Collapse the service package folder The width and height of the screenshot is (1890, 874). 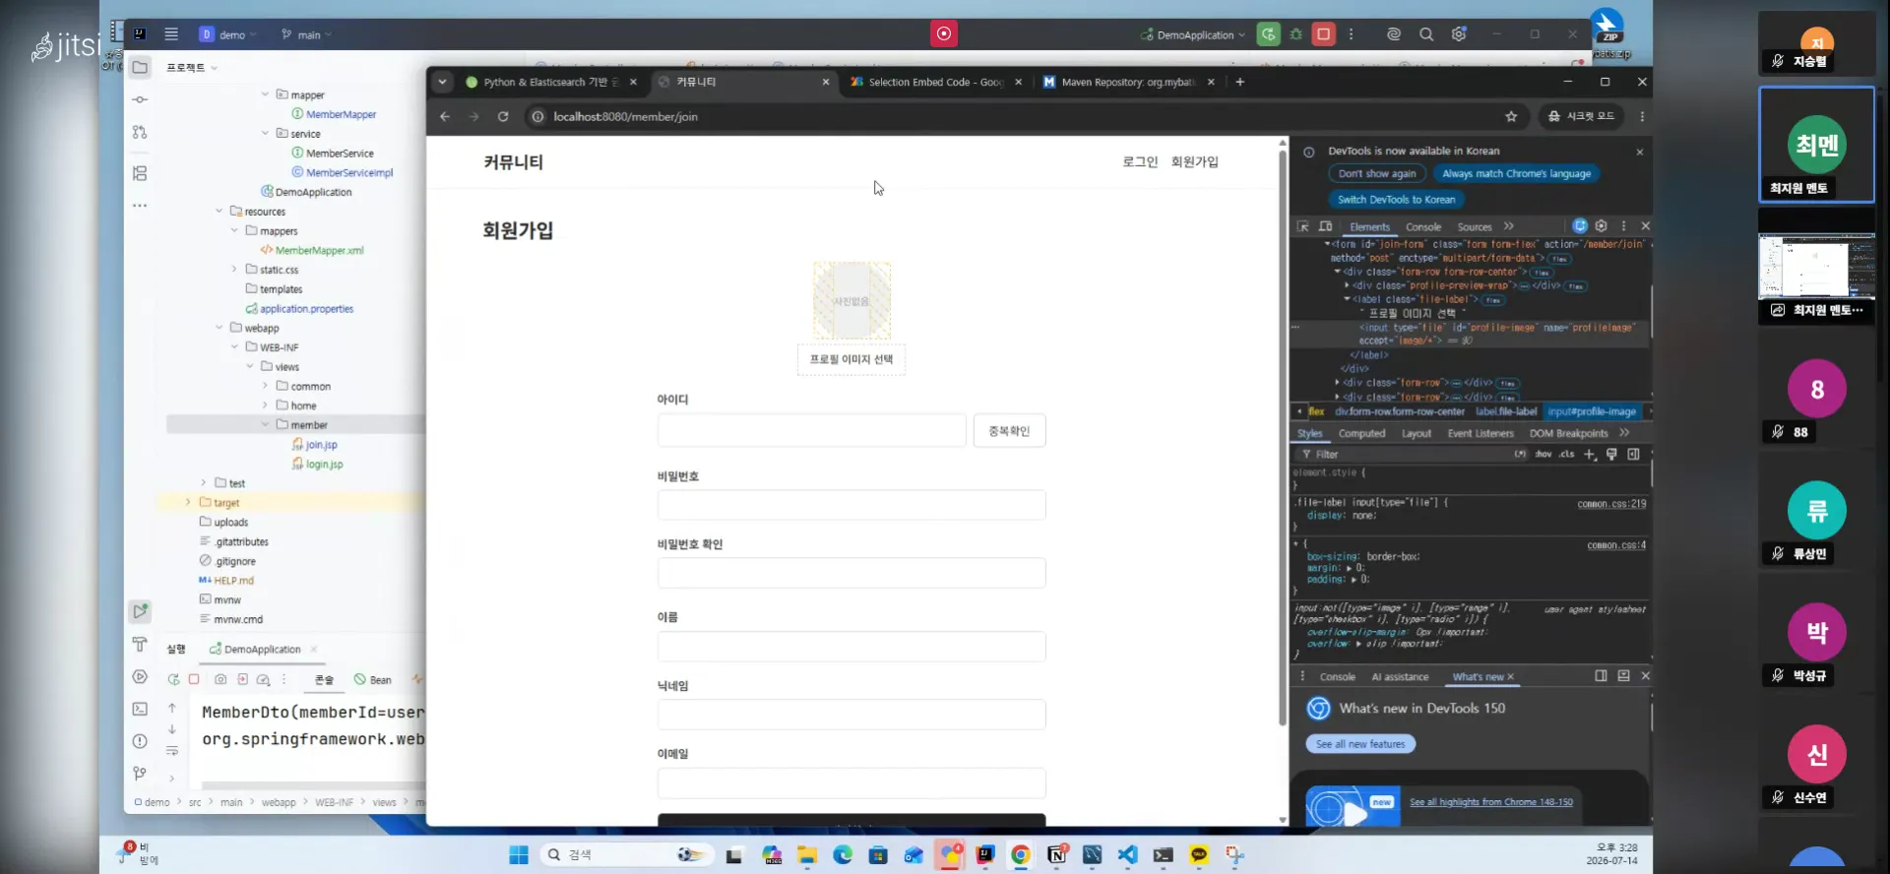click(265, 134)
